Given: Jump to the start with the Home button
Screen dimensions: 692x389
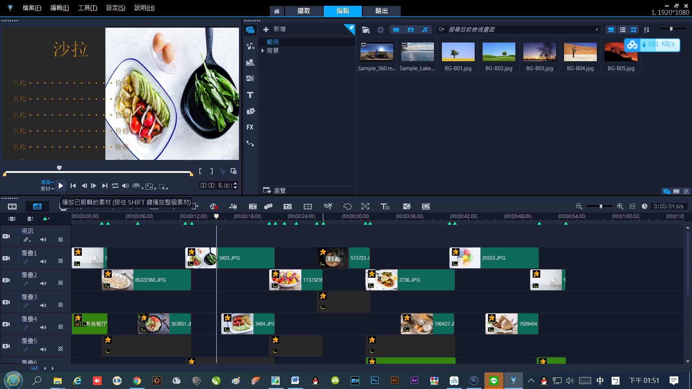Looking at the screenshot, I should pyautogui.click(x=73, y=186).
